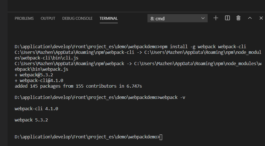Expand terminal list via dropdown arrow

[x=203, y=18]
